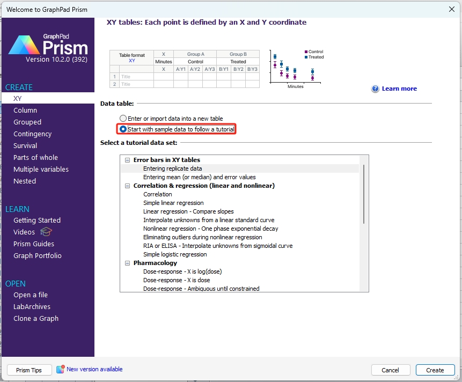Click New version available link
The image size is (462, 382).
94,369
